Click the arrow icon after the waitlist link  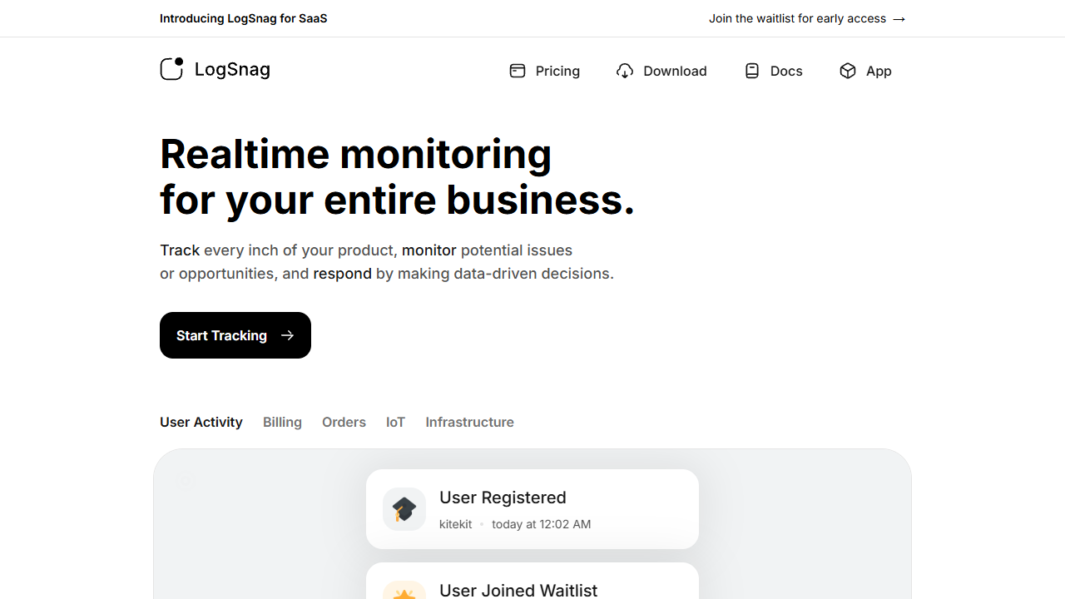pyautogui.click(x=898, y=18)
